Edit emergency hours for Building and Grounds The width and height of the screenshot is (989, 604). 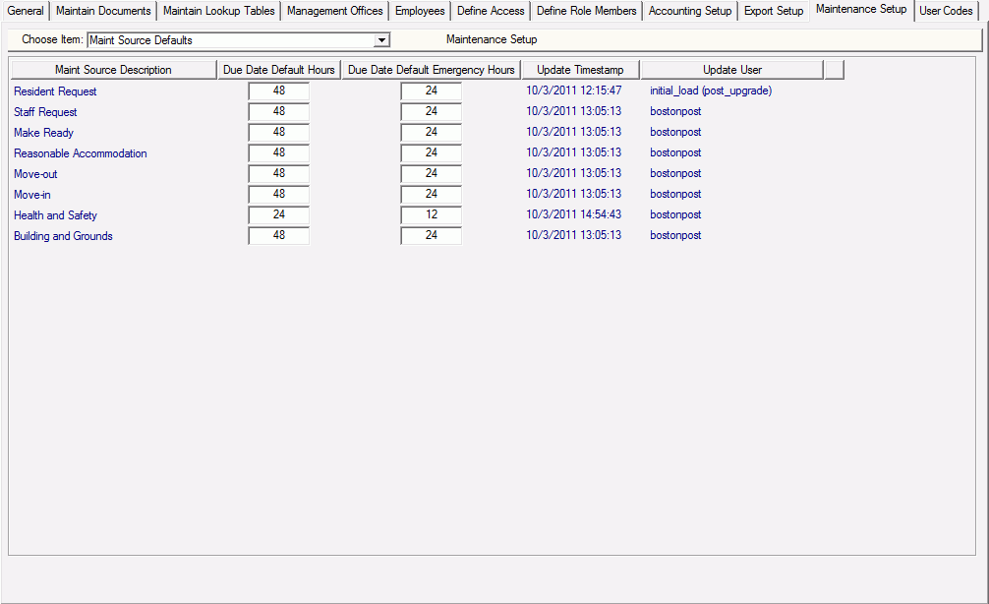[x=432, y=235]
